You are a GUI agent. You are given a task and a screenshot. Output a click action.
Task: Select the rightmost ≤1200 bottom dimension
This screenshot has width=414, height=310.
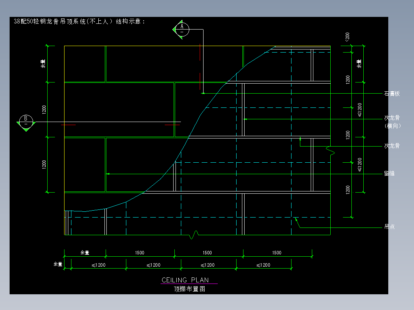coord(263,265)
